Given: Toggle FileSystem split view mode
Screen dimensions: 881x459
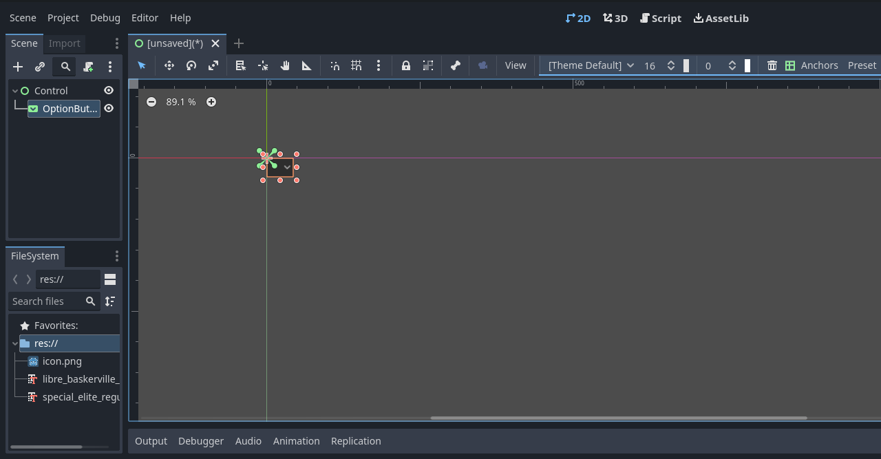Looking at the screenshot, I should click(x=110, y=279).
